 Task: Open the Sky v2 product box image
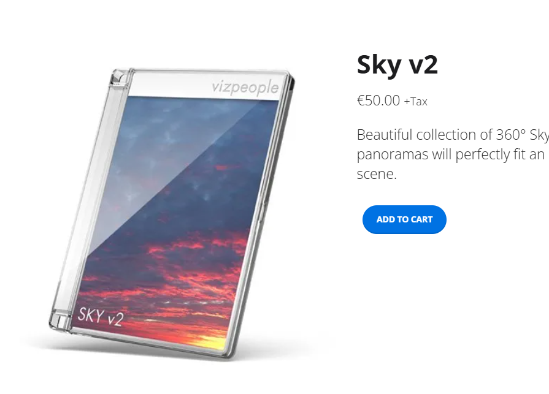click(172, 214)
